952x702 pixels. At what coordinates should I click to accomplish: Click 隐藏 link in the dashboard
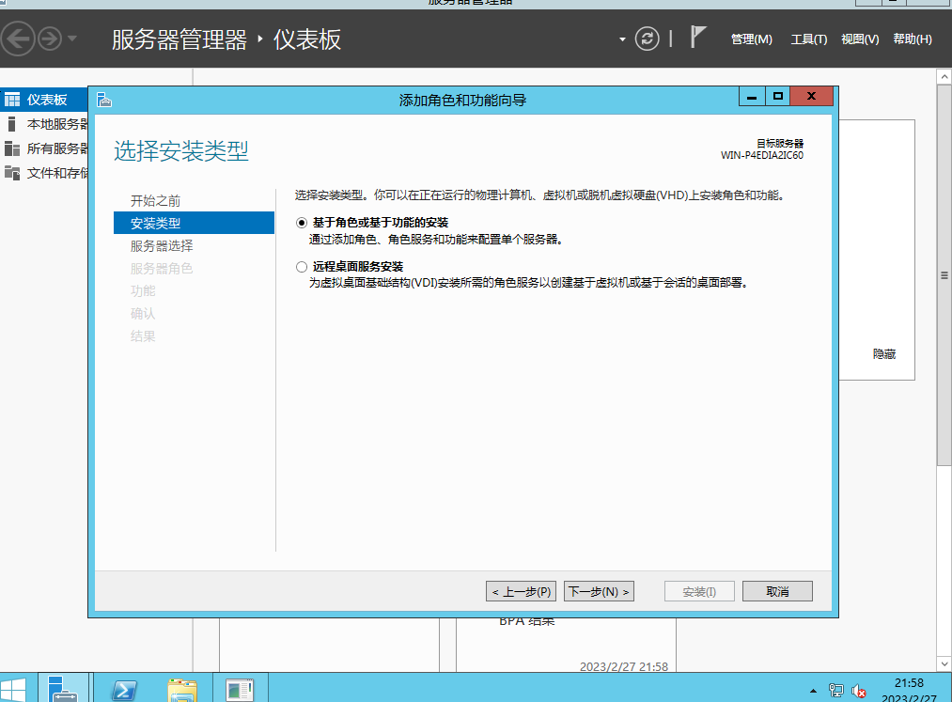(884, 354)
